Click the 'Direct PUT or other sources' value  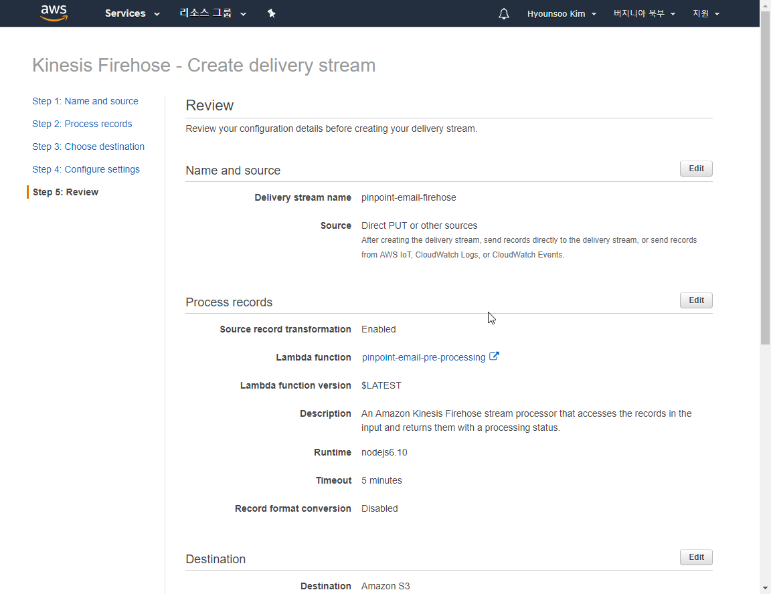[419, 225]
